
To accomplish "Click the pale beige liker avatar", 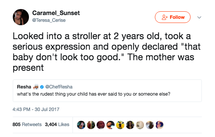I will 140,125.
